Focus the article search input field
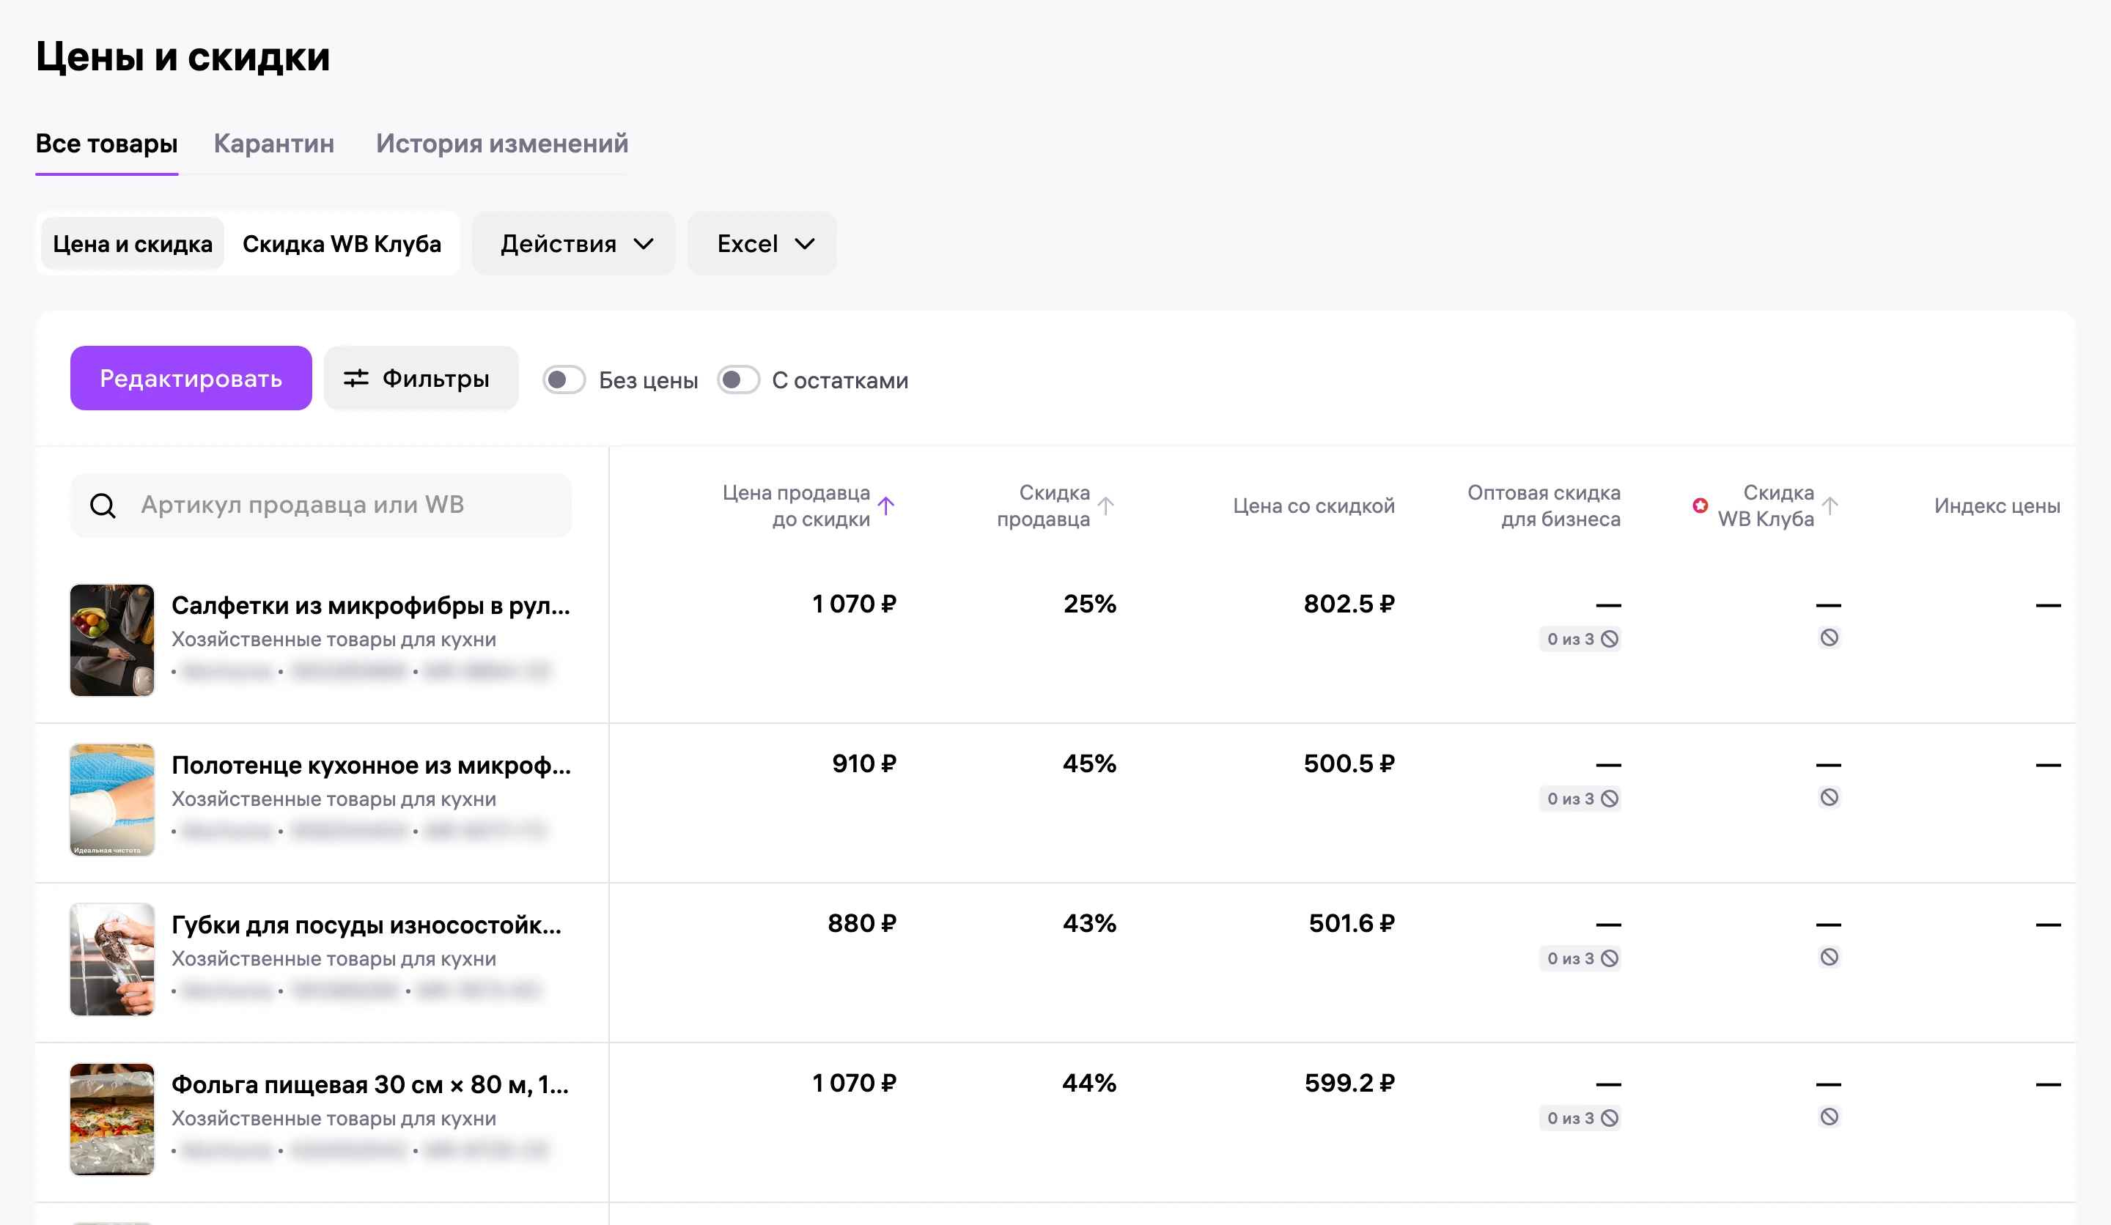 (321, 505)
